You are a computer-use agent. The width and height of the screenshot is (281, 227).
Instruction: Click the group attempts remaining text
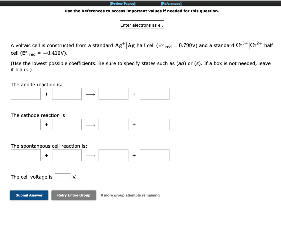130,195
